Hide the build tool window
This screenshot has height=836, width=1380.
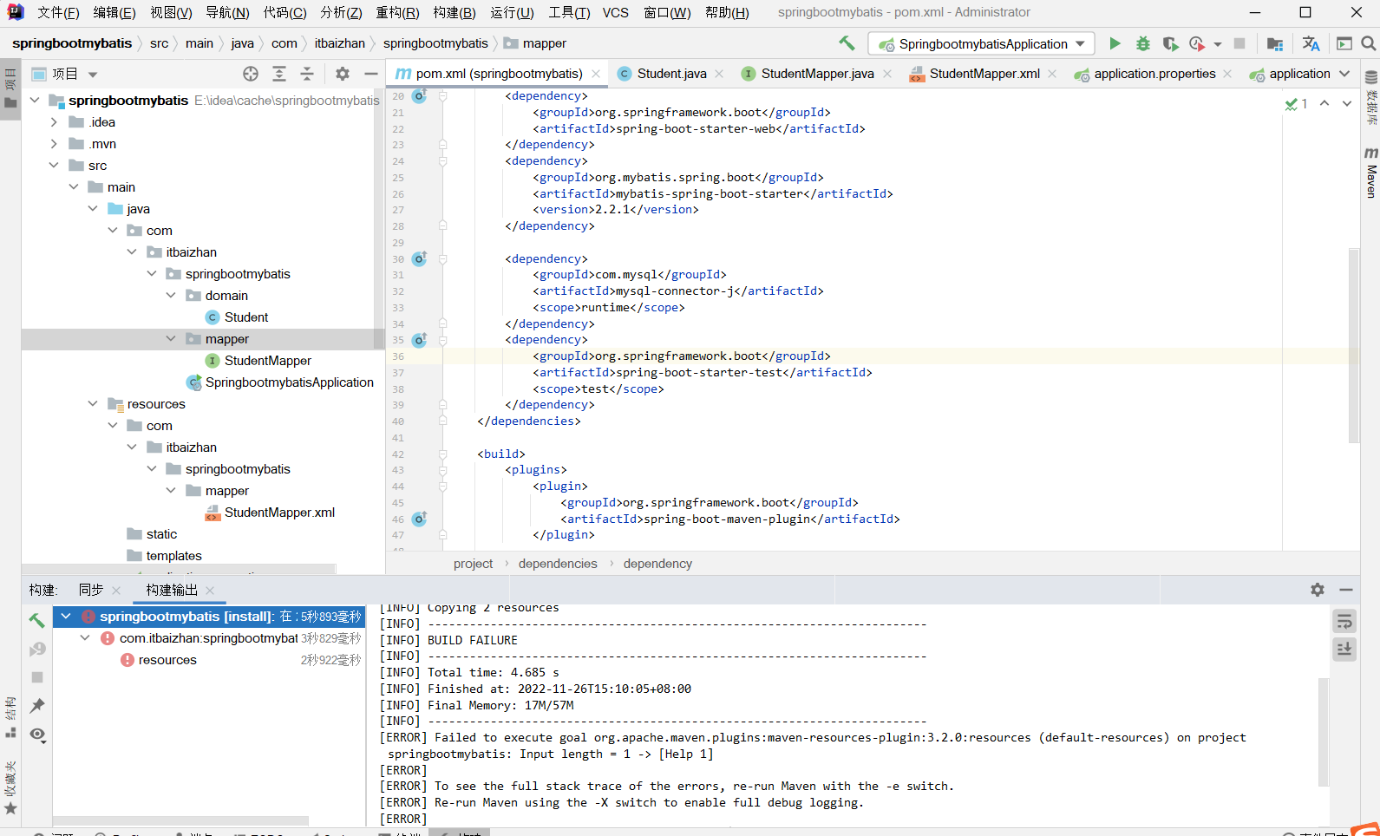1346,590
